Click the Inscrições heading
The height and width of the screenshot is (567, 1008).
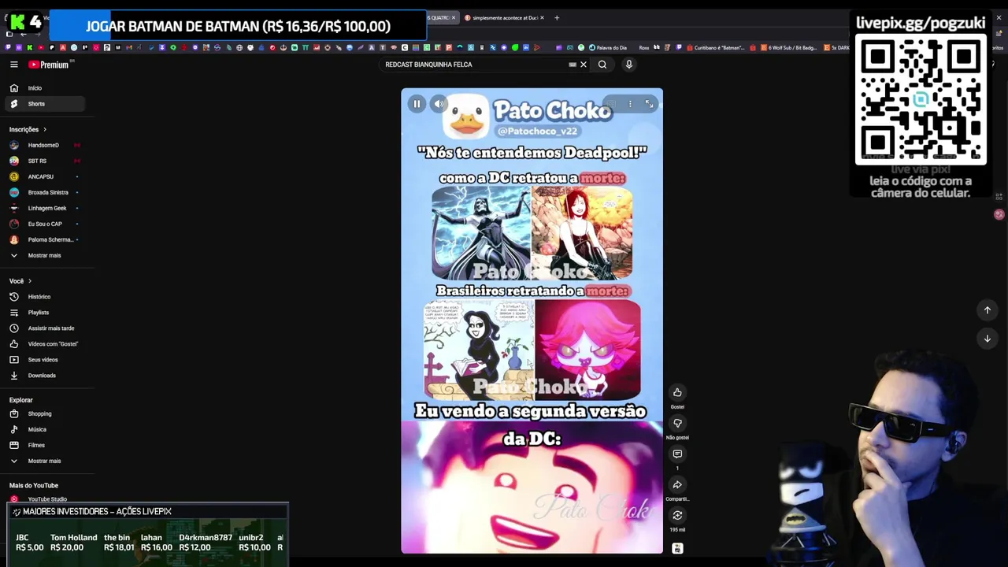[x=24, y=129]
